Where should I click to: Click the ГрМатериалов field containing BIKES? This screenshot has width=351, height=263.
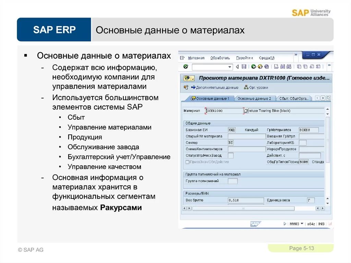[309, 130]
